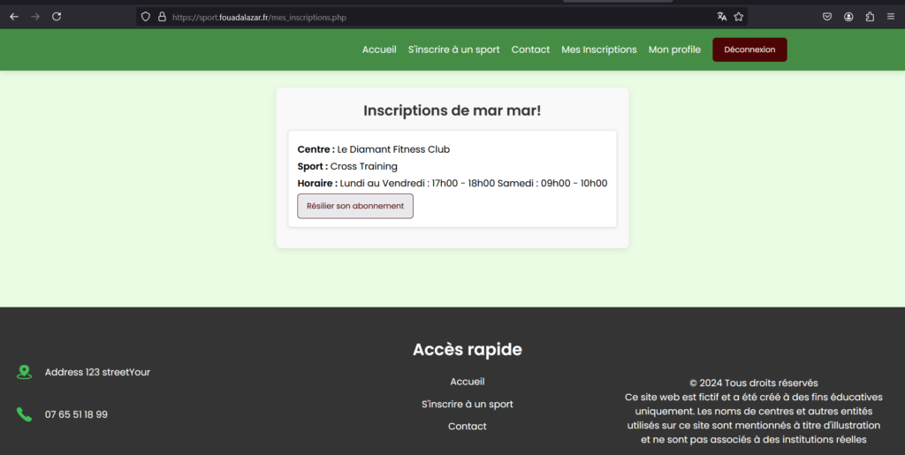Open the extensions puzzle icon

870,17
